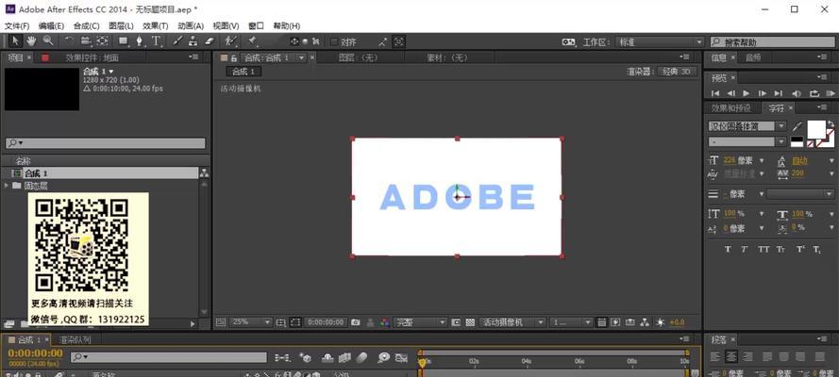Select the Brush tool

(177, 41)
